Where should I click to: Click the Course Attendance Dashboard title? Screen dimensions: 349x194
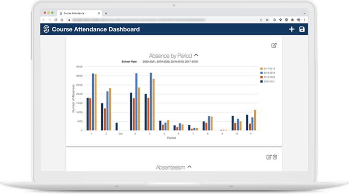click(96, 29)
